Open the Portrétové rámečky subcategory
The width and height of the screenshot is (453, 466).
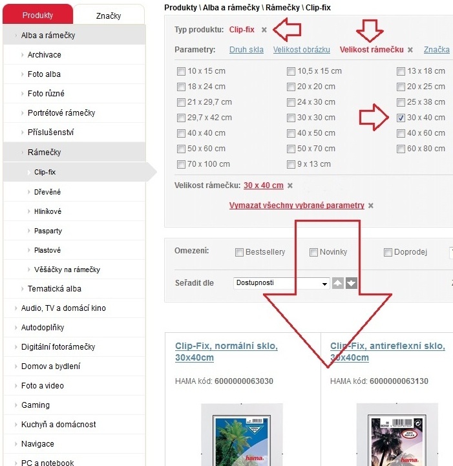(74, 113)
